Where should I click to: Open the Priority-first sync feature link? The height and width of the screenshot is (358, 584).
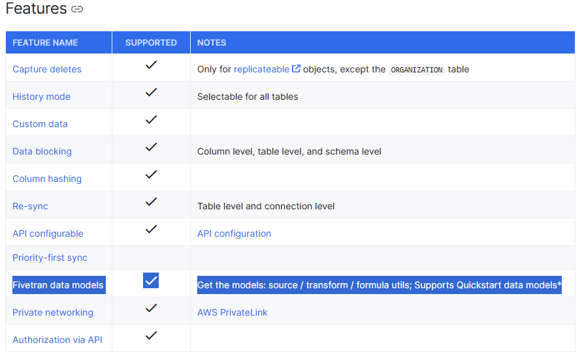point(50,258)
